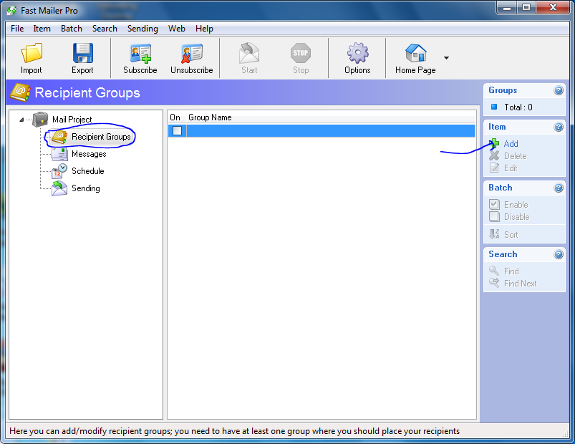The image size is (575, 444).
Task: Click the Start sending envelope icon
Action: 249,53
